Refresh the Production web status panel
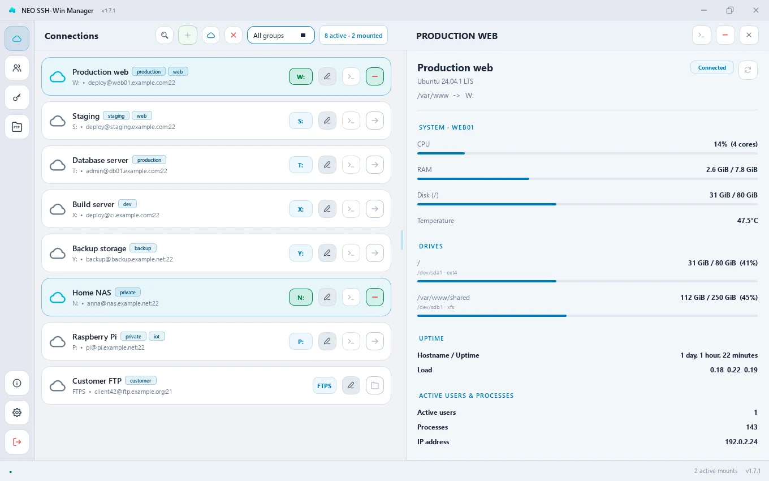 (748, 70)
